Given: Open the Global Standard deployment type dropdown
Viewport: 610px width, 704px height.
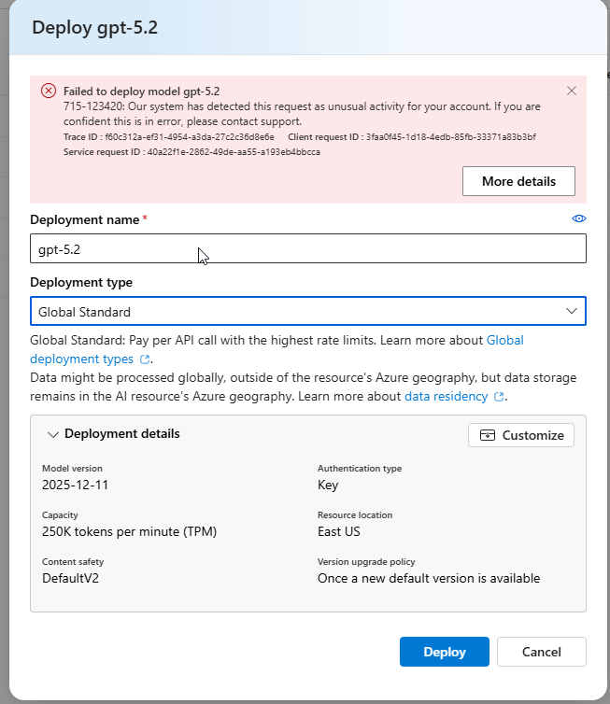Looking at the screenshot, I should click(308, 311).
